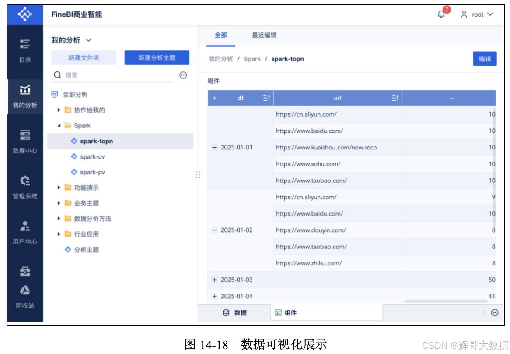Switch to the 数据 bottom tab
Viewport: 510px width, 354px height.
click(x=234, y=313)
